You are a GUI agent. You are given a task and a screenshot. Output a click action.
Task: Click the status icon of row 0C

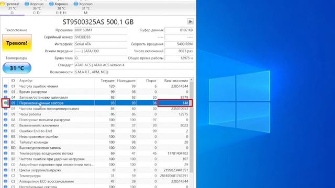click(x=6, y=125)
